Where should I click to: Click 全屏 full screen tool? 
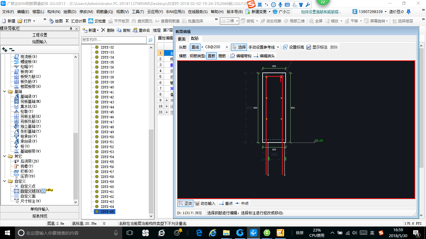pyautogui.click(x=316, y=21)
